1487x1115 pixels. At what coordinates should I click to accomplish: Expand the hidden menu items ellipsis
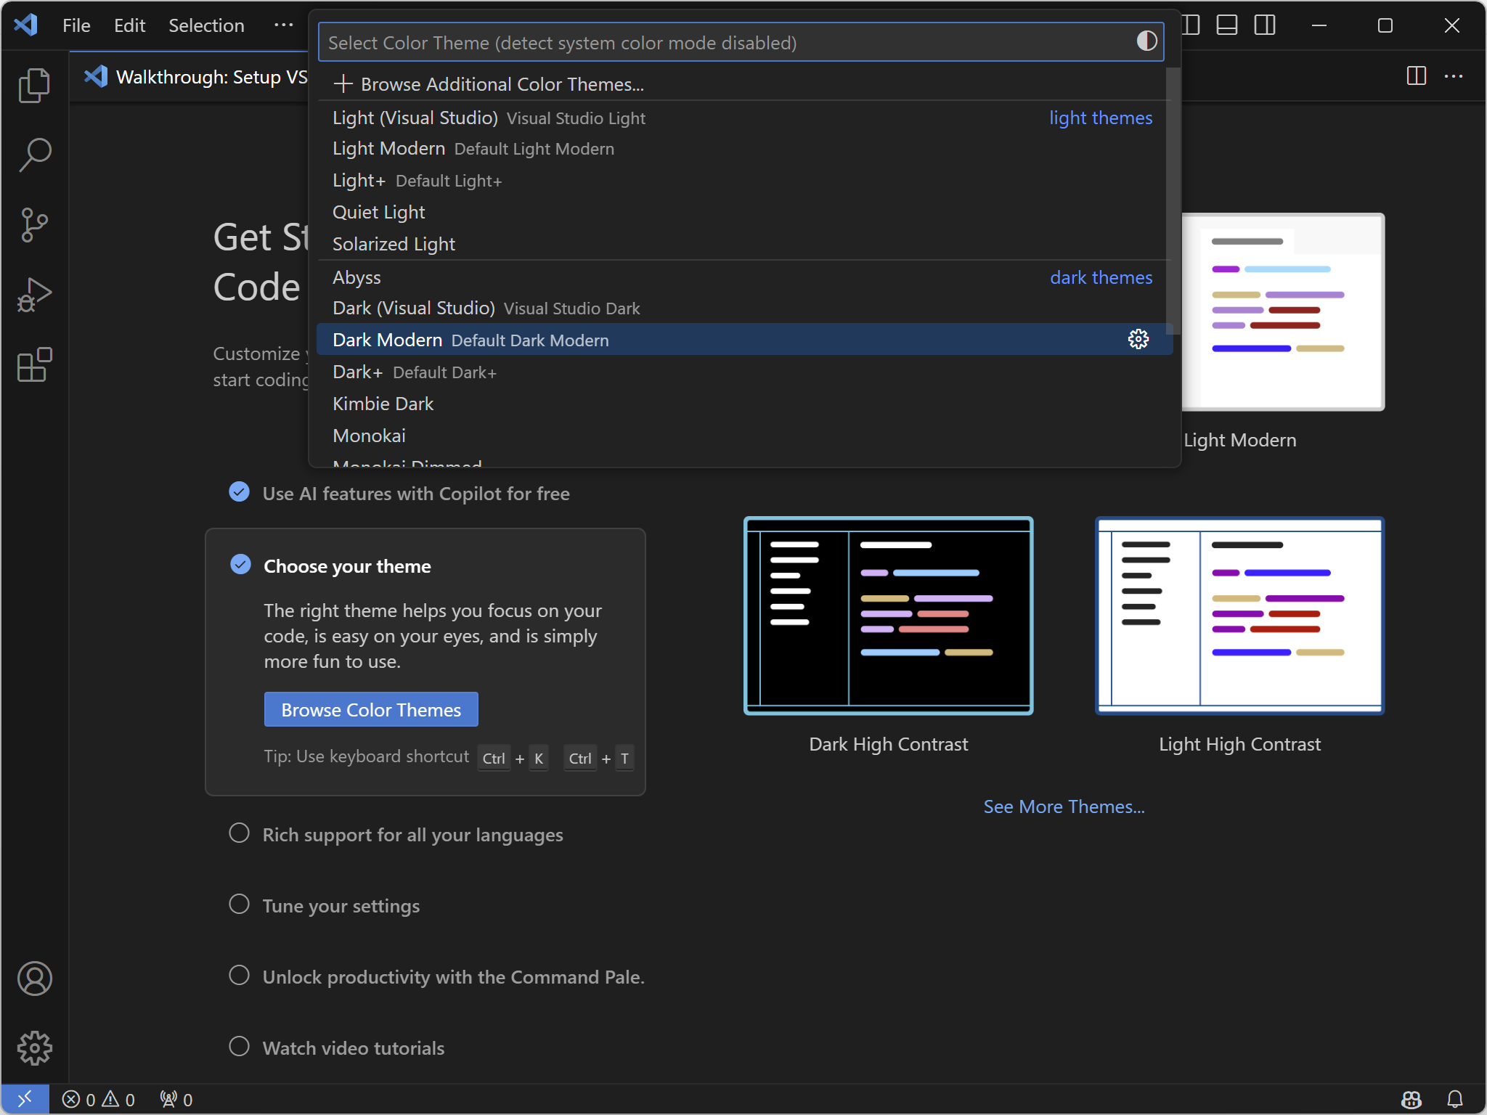283,25
